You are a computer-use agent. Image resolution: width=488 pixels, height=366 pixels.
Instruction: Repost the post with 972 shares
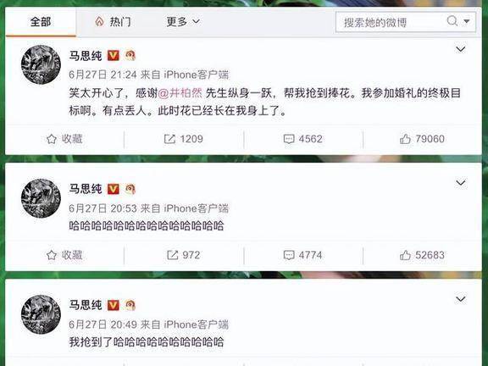point(184,255)
